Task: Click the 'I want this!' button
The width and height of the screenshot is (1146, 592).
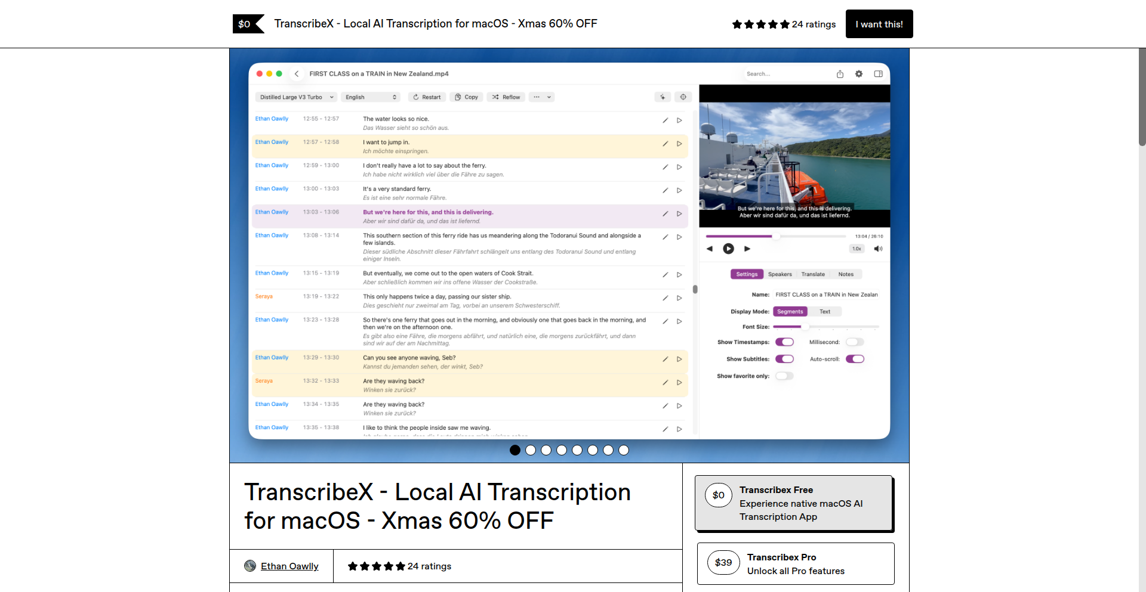Action: tap(879, 24)
